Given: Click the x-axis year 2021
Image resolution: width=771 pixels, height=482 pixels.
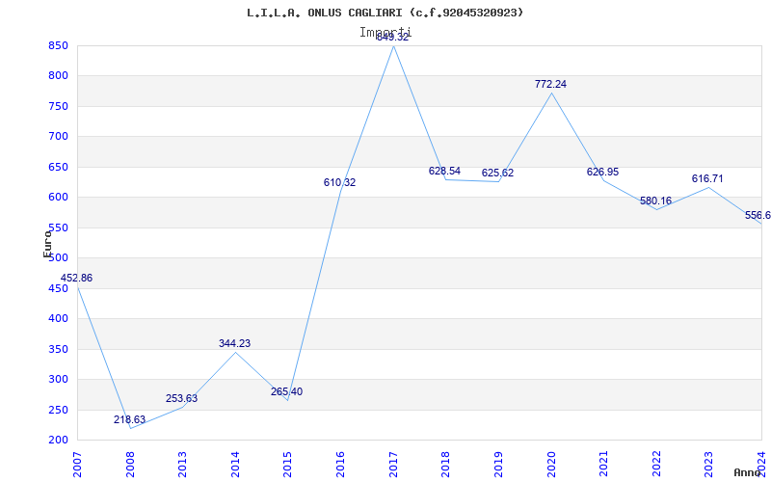Looking at the screenshot, I should click(603, 464).
